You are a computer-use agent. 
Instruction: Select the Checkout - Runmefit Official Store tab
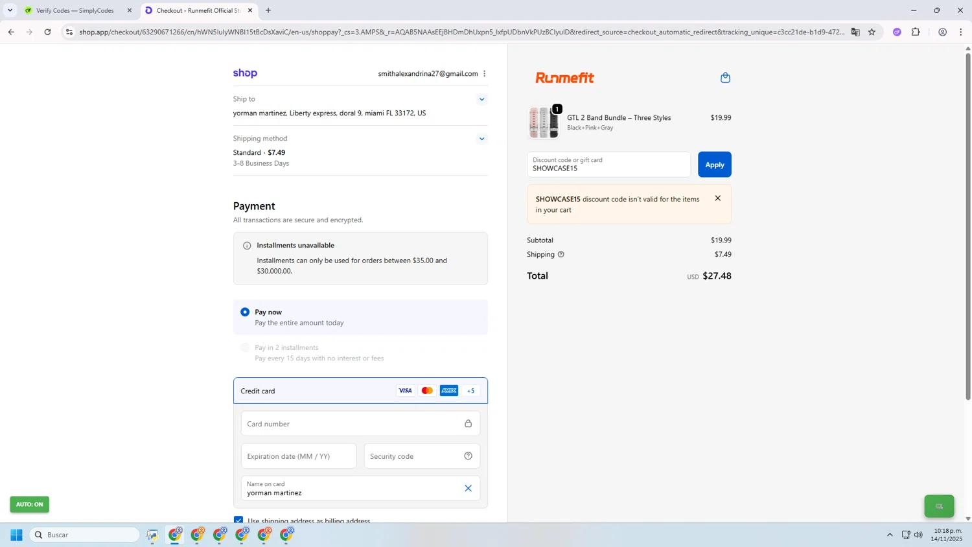click(197, 10)
